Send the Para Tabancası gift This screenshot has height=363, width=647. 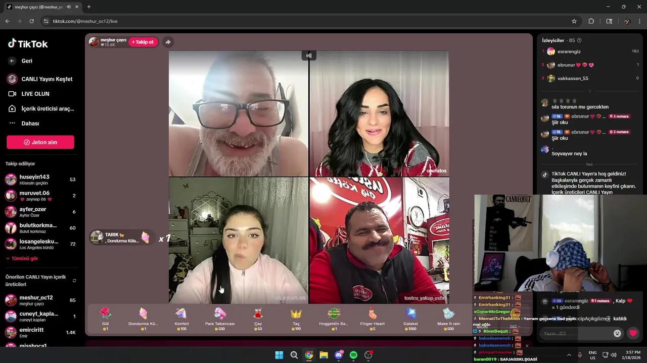point(220,319)
